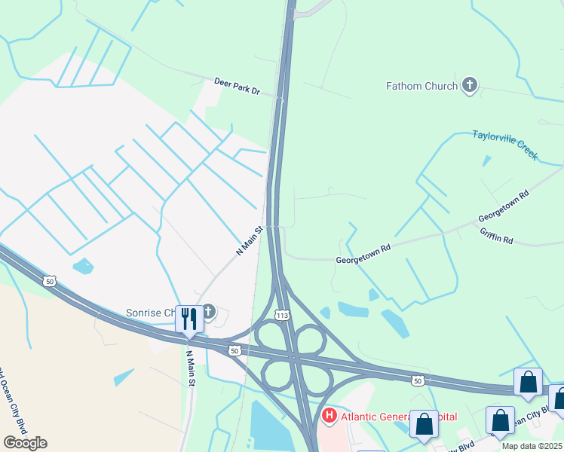This screenshot has width=564, height=452.
Task: Select the Griffin Rd road label
Action: tap(496, 236)
